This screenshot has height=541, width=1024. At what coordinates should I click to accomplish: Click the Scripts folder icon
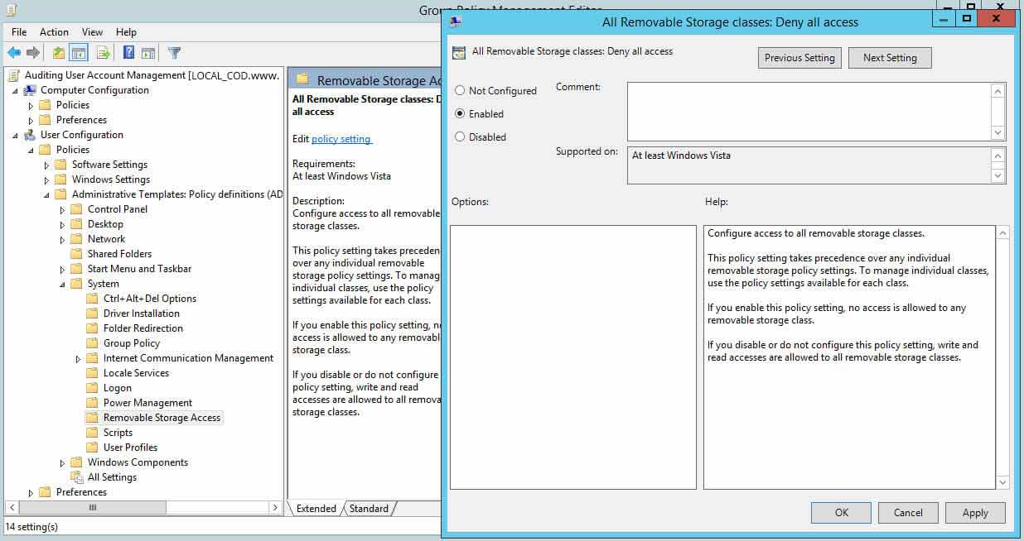click(93, 433)
